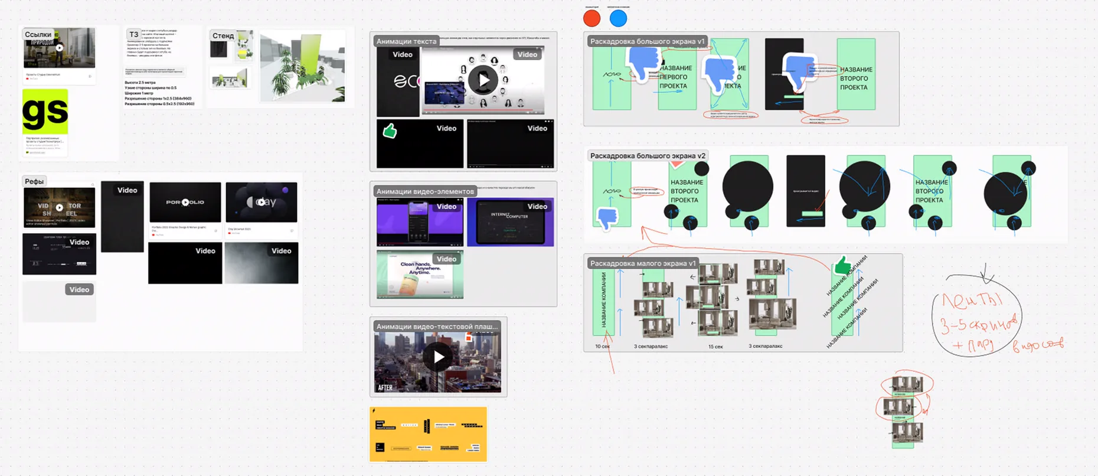1098x476 pixels.
Task: Open the green 'gs' link card
Action: pyautogui.click(x=45, y=122)
